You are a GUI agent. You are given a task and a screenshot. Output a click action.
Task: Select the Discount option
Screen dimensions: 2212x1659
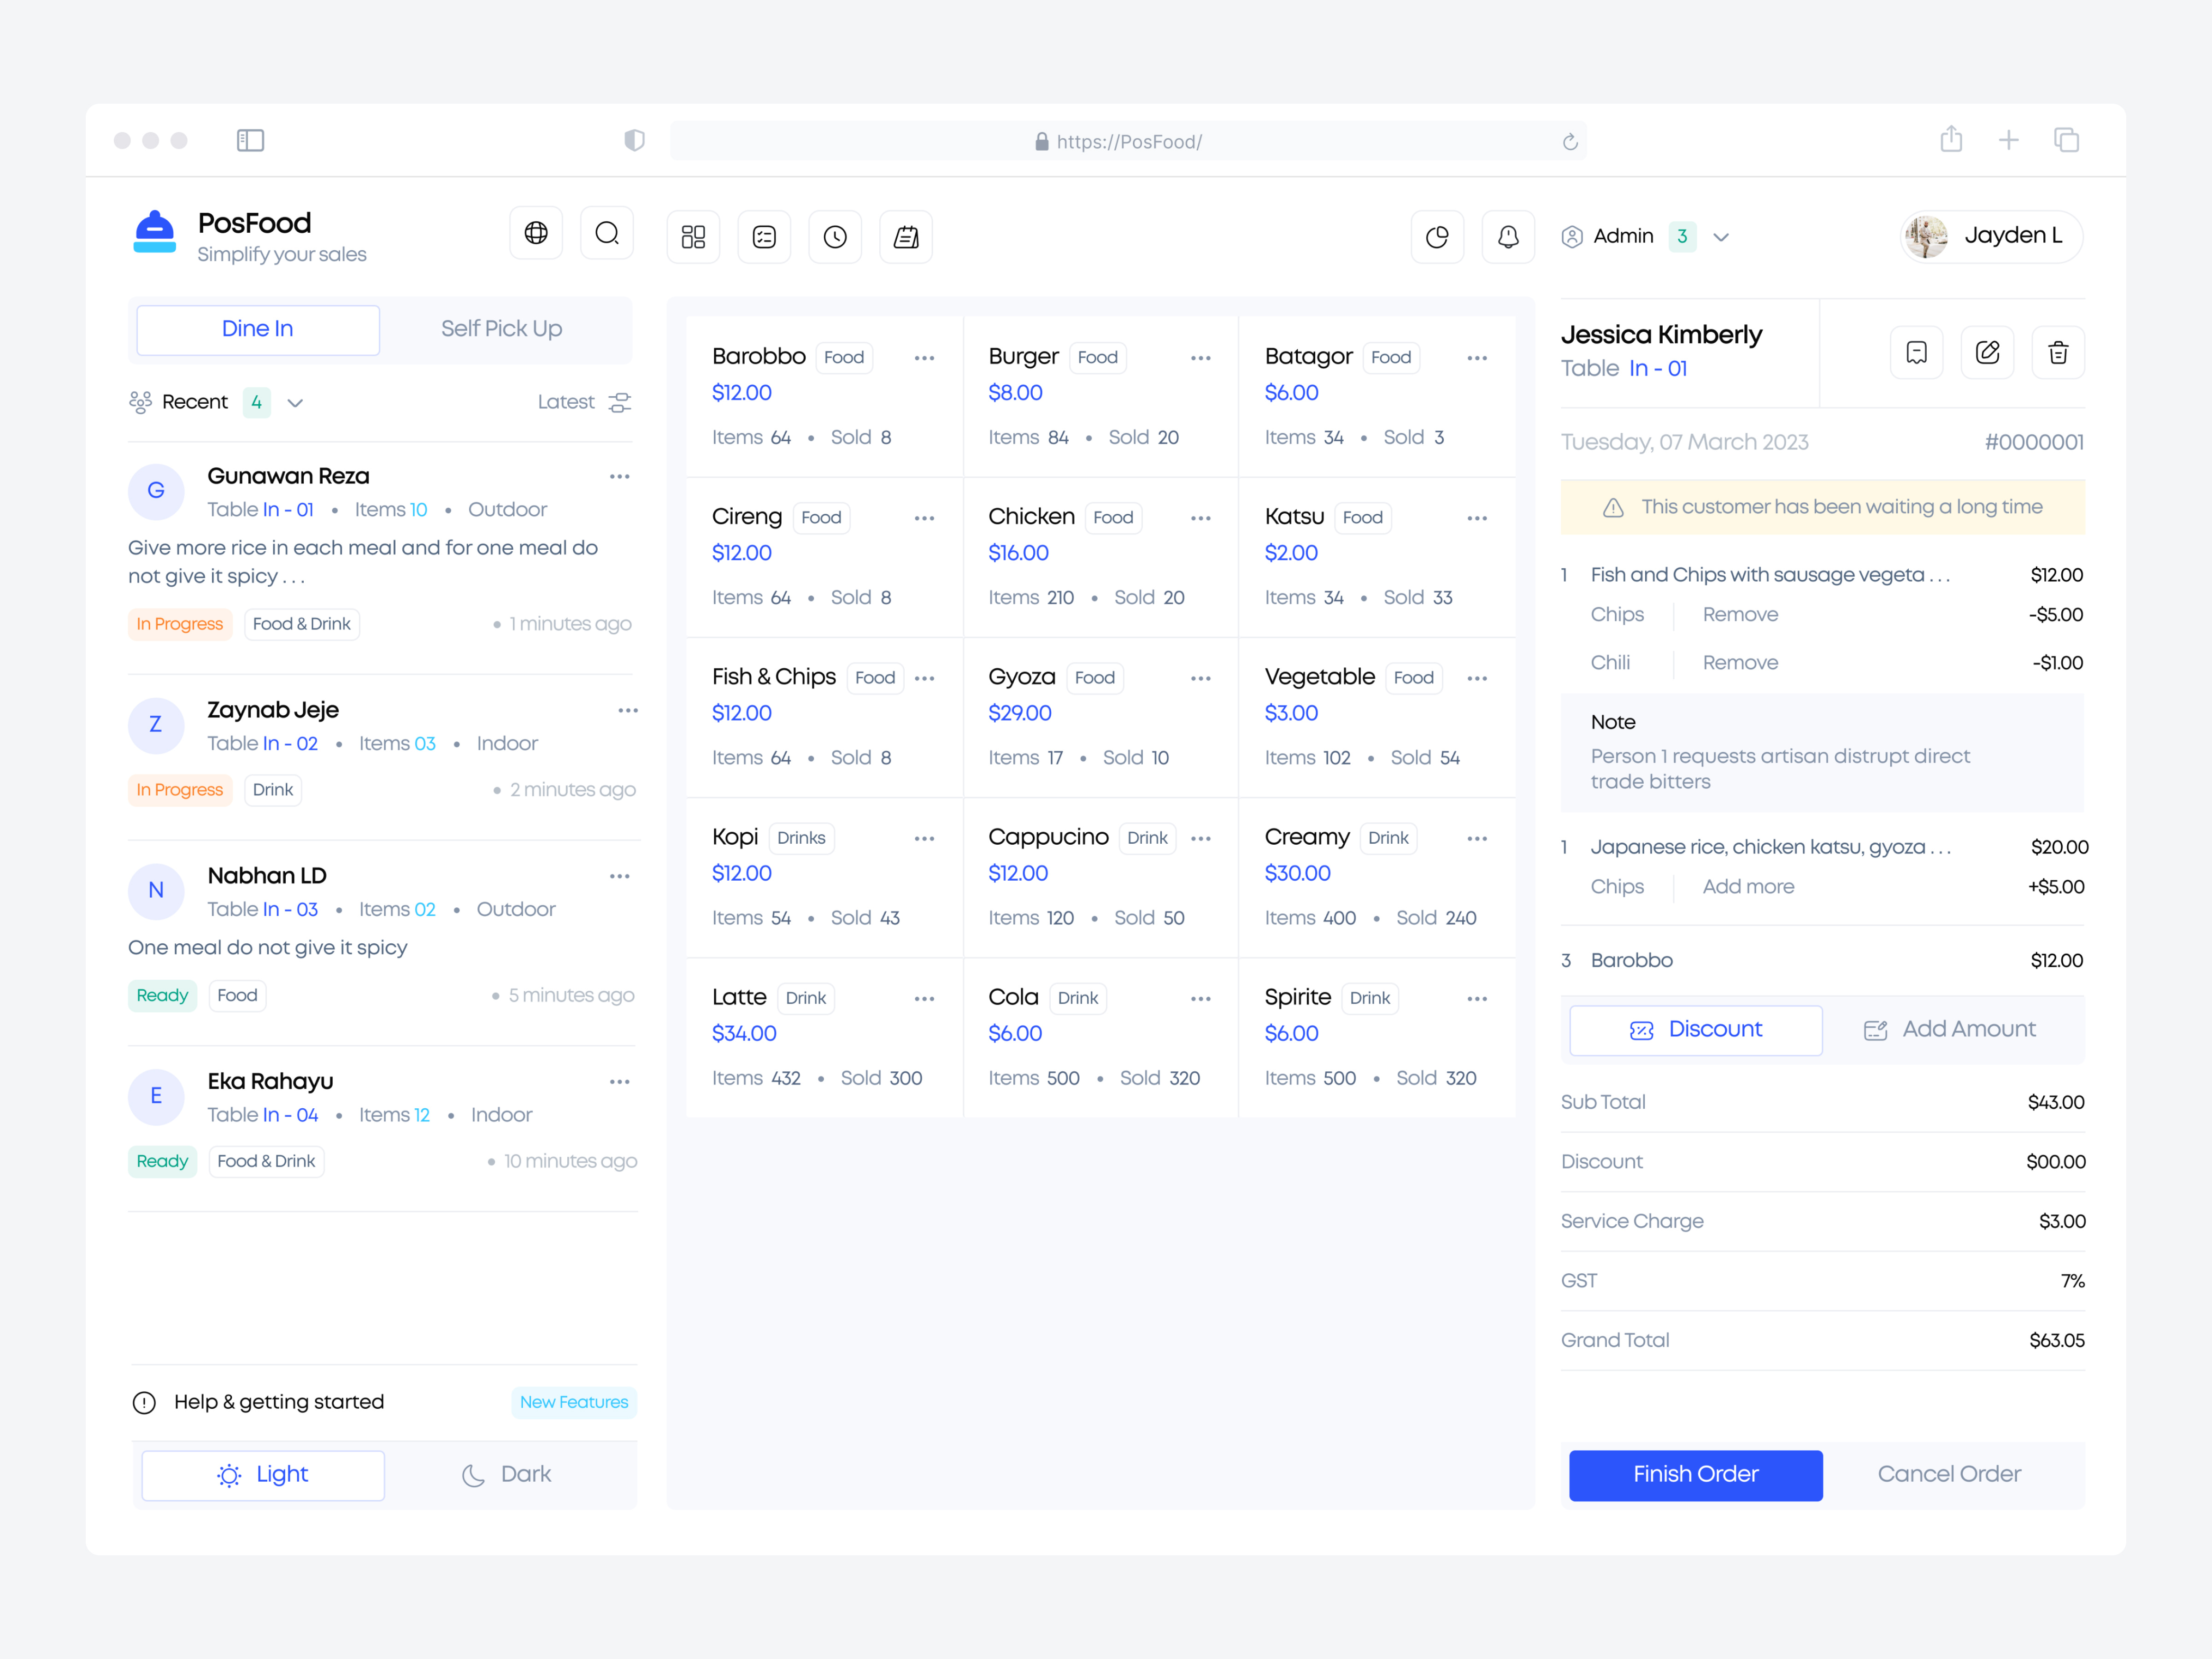click(x=1696, y=1030)
